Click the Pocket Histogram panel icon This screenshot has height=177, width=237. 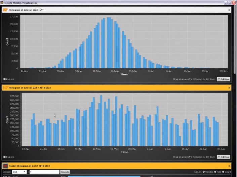[5, 166]
